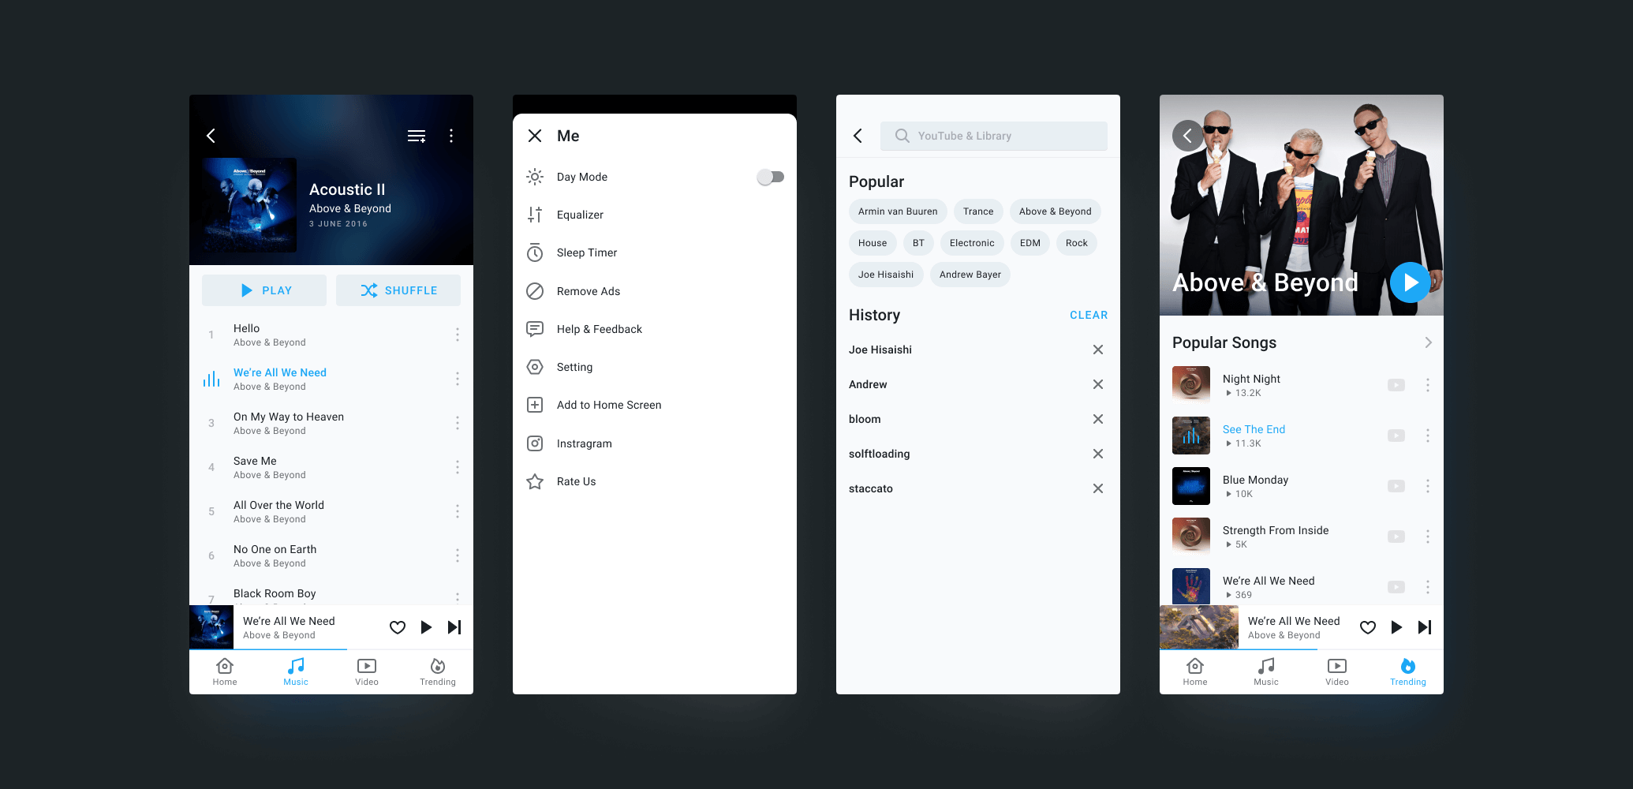The height and width of the screenshot is (789, 1633).
Task: Open the Sleep Timer menu entry
Action: 655,252
